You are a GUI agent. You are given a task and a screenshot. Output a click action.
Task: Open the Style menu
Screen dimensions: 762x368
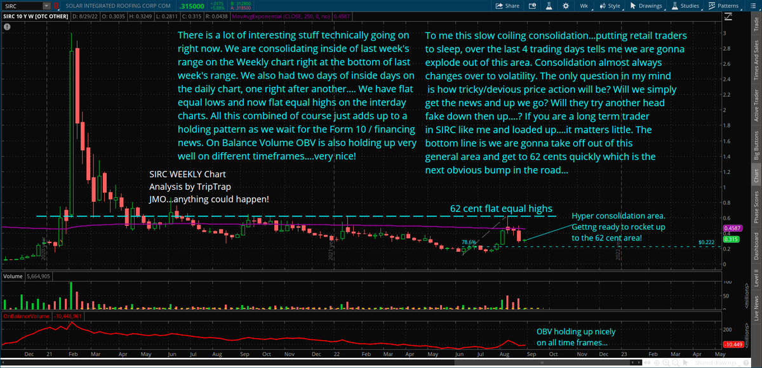tap(610, 6)
